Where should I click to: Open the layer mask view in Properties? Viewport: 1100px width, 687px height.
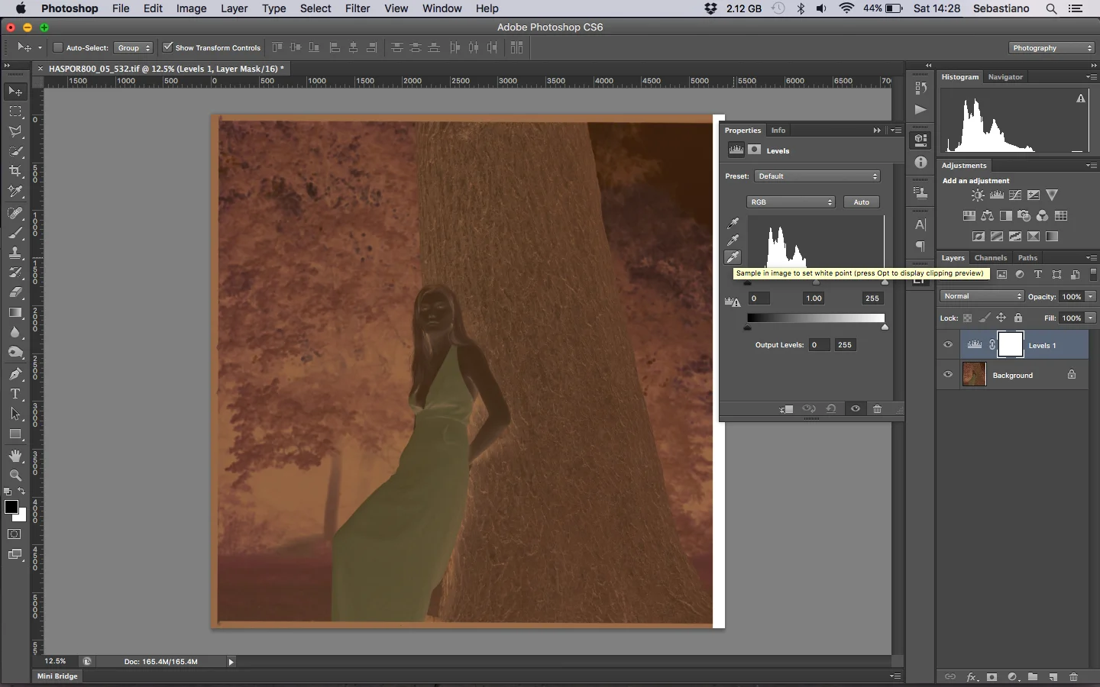coord(755,150)
